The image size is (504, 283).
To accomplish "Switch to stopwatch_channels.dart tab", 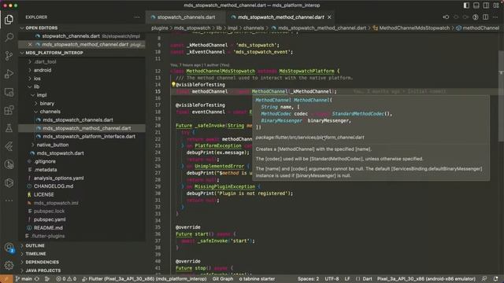I will pyautogui.click(x=186, y=17).
